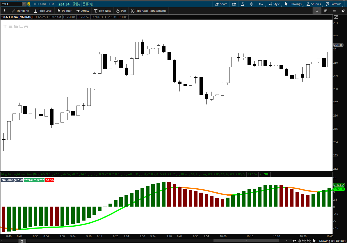Open the 2m timeframe selector

coord(261,4)
